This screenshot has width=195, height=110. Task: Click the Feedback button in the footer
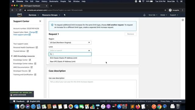[19, 101]
